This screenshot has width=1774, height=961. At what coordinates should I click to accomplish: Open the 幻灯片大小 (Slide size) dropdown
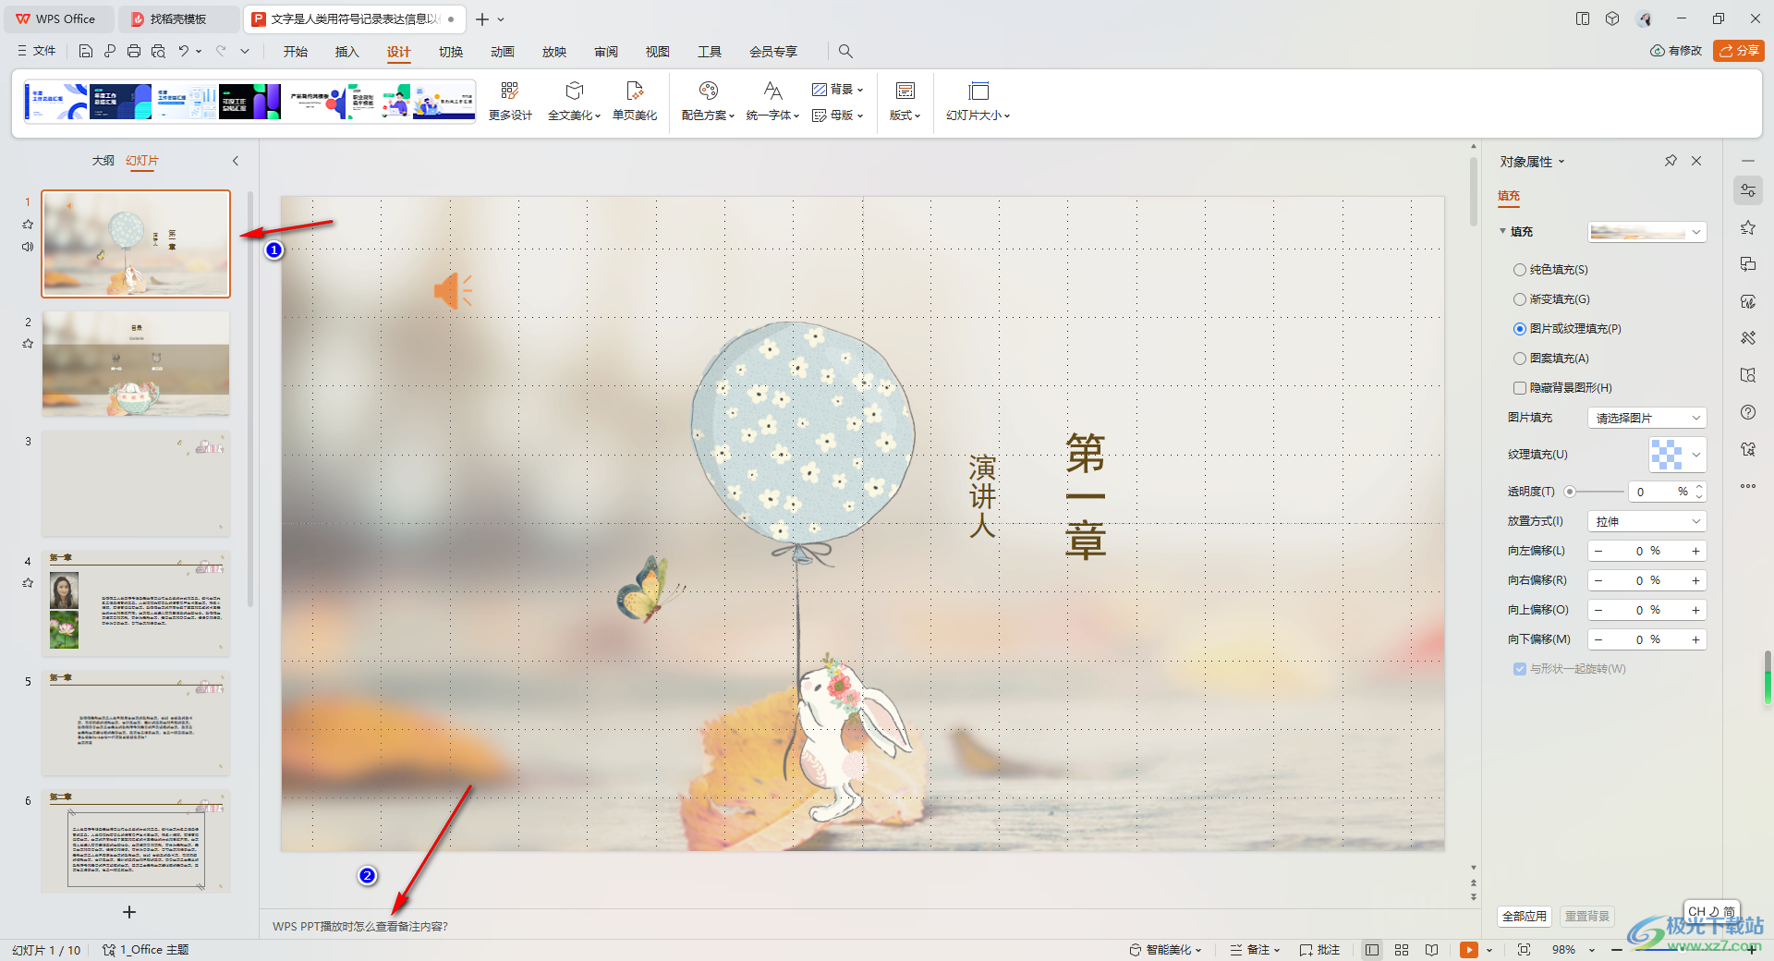[978, 102]
